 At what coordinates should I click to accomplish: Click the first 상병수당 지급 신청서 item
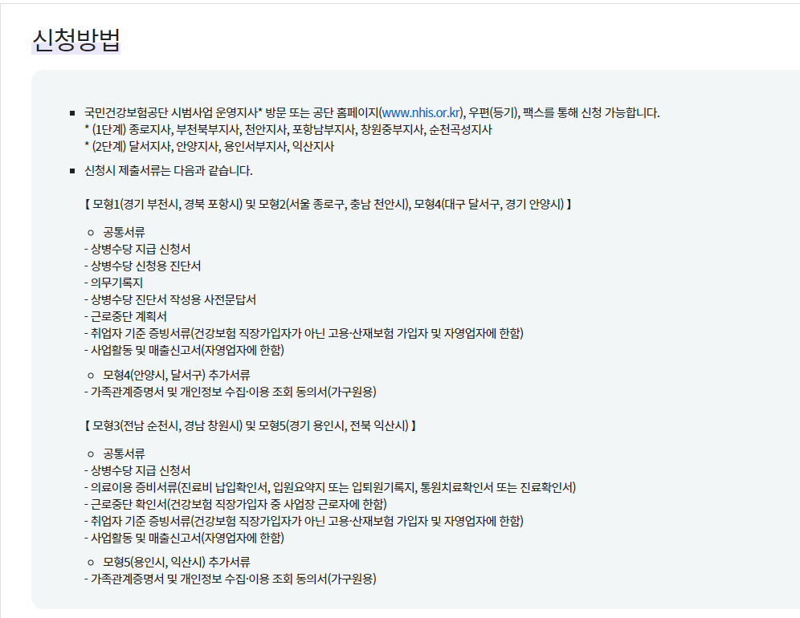pyautogui.click(x=137, y=250)
